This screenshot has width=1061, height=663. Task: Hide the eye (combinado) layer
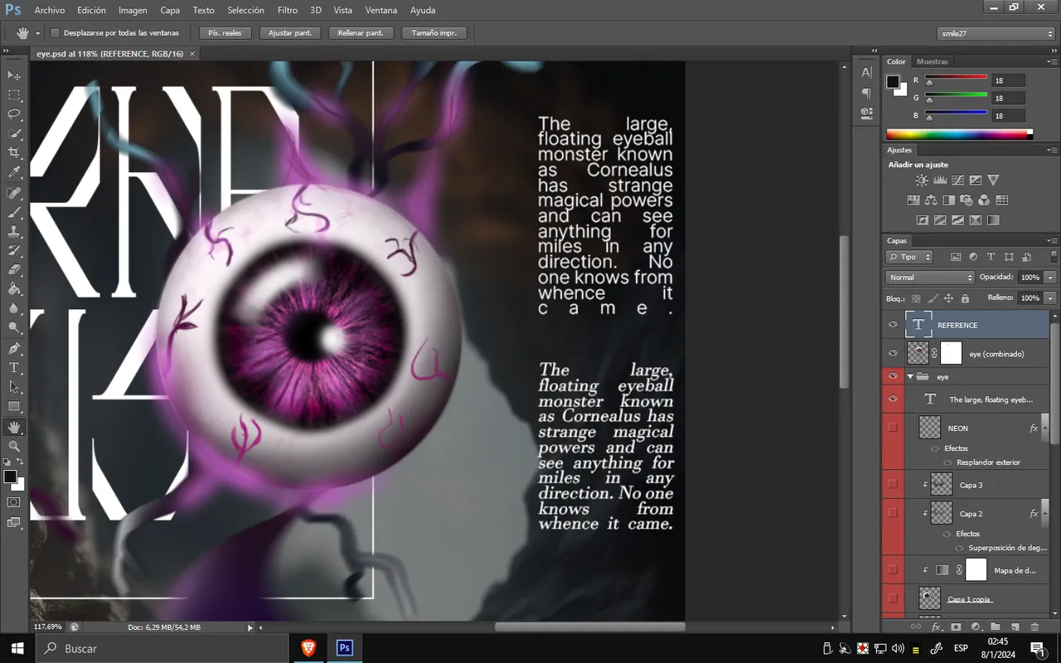pyautogui.click(x=893, y=353)
